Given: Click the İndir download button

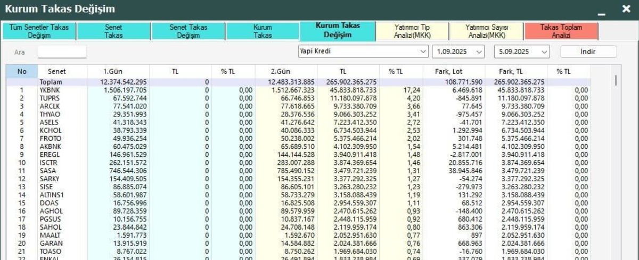Looking at the screenshot, I should coord(588,52).
